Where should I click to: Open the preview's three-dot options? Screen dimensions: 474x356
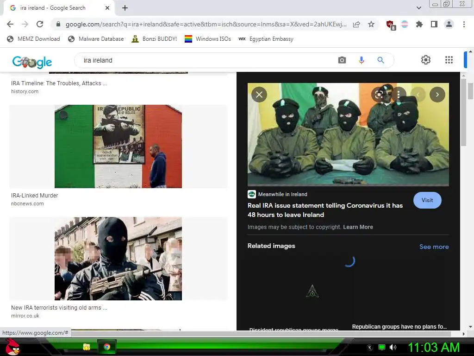click(x=399, y=95)
